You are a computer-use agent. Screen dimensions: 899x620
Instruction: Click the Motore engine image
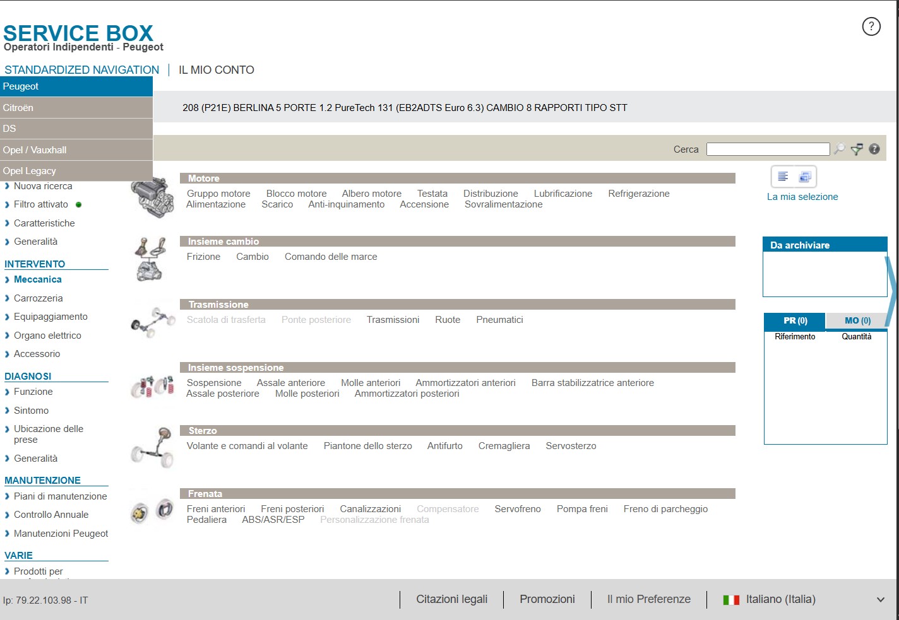pos(152,197)
